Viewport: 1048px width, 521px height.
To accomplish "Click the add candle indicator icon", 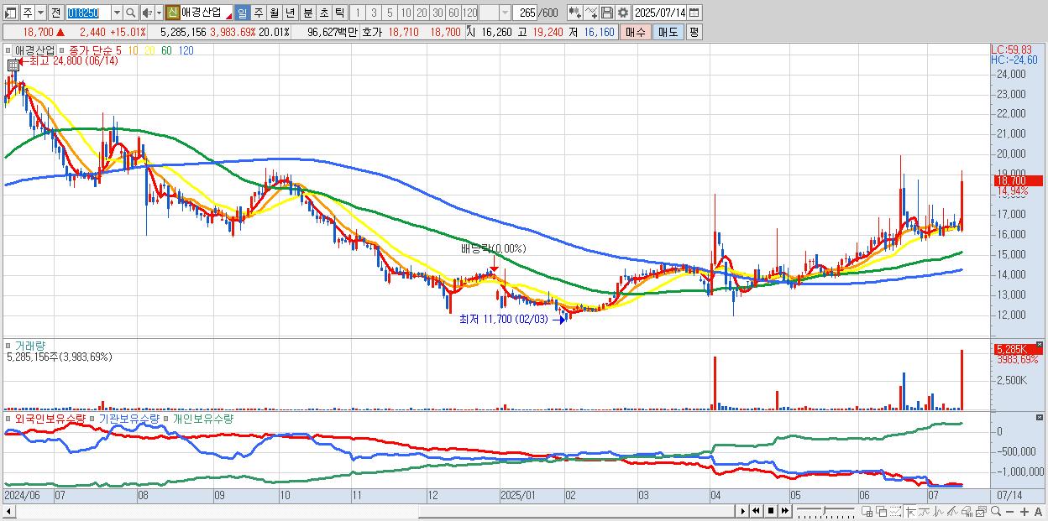I will (575, 13).
